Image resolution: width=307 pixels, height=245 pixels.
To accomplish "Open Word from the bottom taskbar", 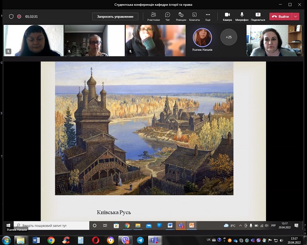I will tap(36, 240).
